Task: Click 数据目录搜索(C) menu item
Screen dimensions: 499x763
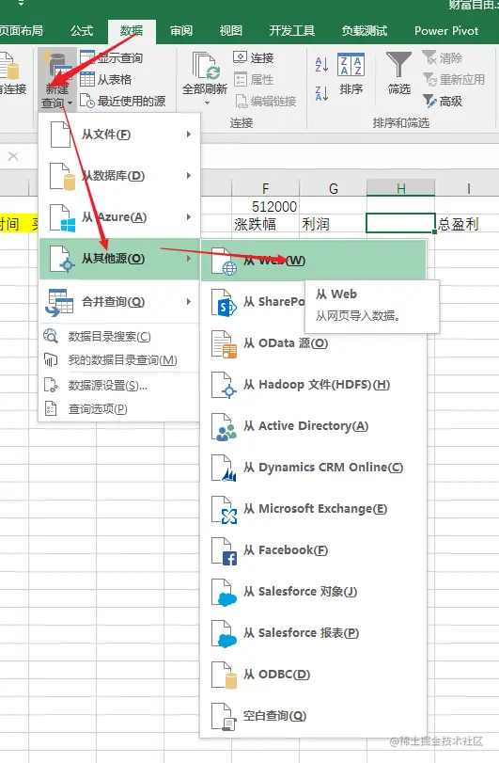Action: pos(119,336)
